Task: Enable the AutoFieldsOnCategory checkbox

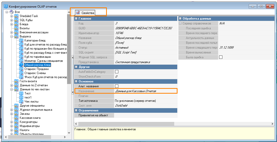Action: click(x=117, y=72)
